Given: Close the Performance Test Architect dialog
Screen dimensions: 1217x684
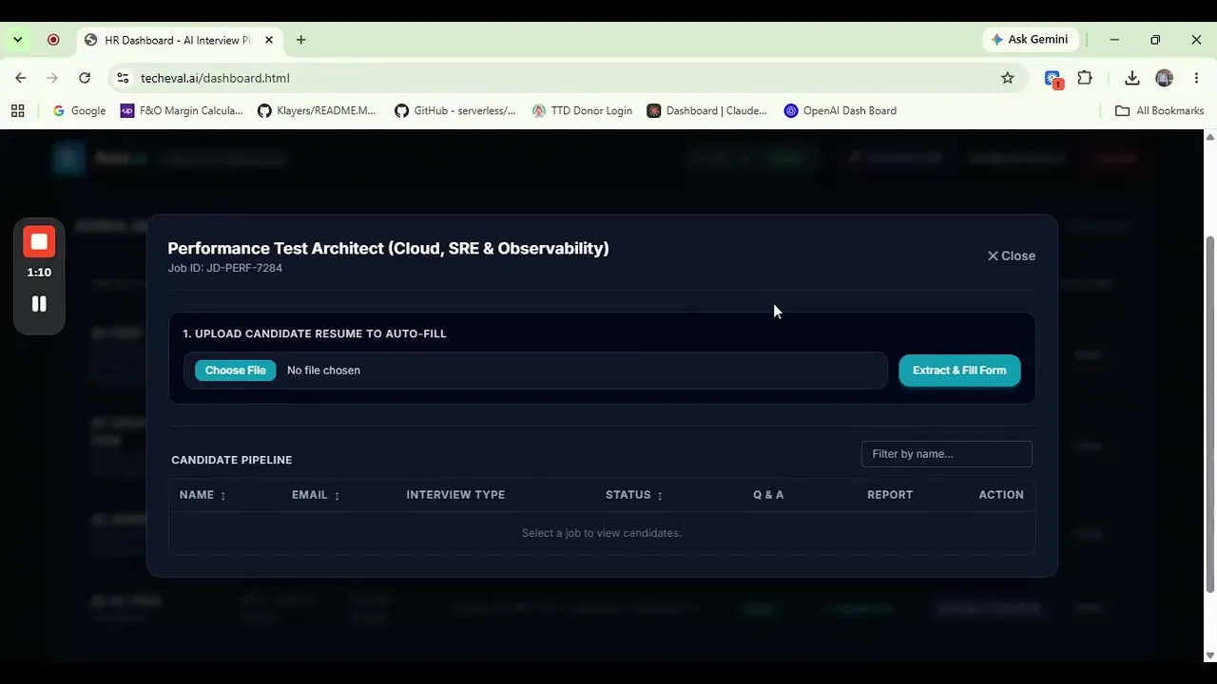Looking at the screenshot, I should click(1011, 256).
